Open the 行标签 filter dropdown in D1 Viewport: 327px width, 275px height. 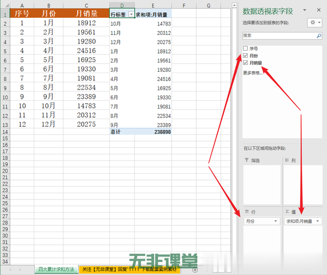coord(131,14)
